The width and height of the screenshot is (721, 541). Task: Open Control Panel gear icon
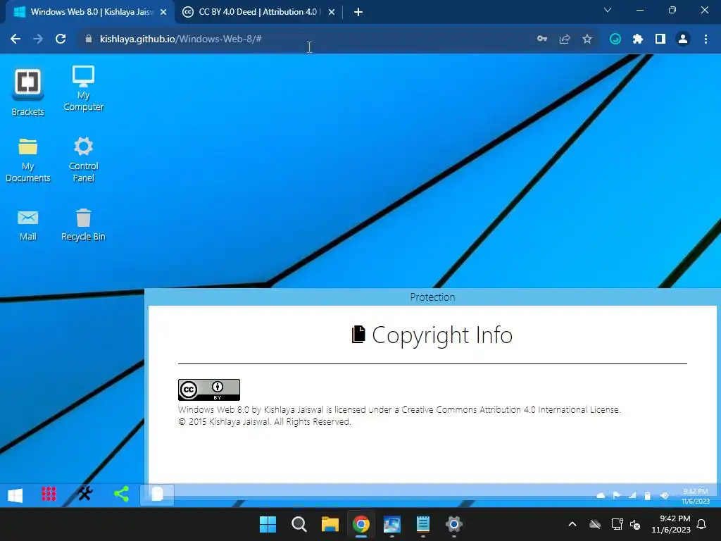tap(83, 159)
